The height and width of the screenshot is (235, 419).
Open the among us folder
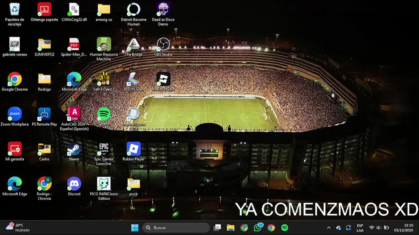[104, 12]
